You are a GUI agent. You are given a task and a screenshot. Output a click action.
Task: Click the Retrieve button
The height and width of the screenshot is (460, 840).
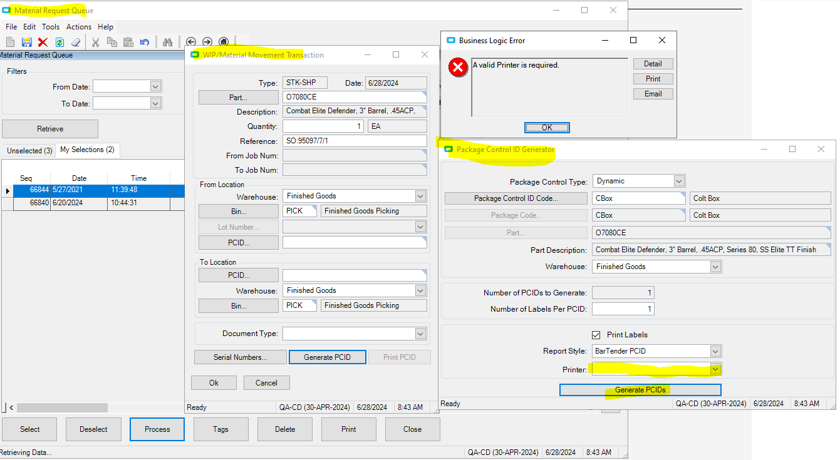tap(50, 129)
